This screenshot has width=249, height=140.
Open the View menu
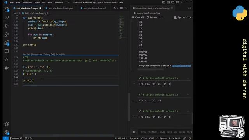click(x=37, y=3)
